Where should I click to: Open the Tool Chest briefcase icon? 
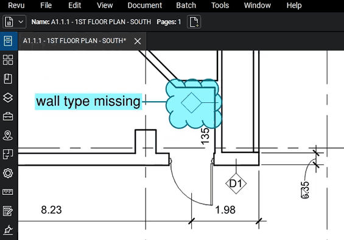tap(8, 116)
